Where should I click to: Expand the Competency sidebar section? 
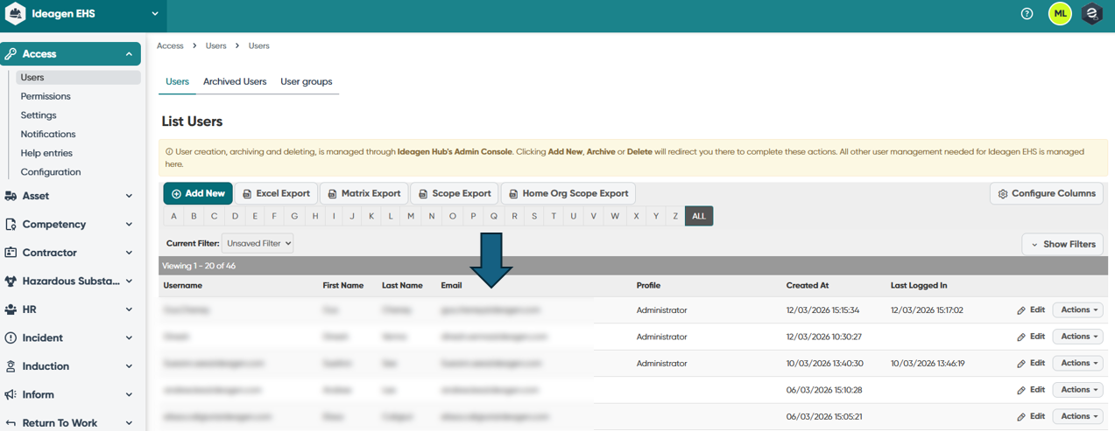(129, 225)
